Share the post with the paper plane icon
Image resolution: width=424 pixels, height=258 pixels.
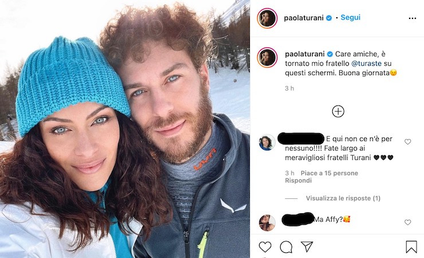(x=307, y=247)
